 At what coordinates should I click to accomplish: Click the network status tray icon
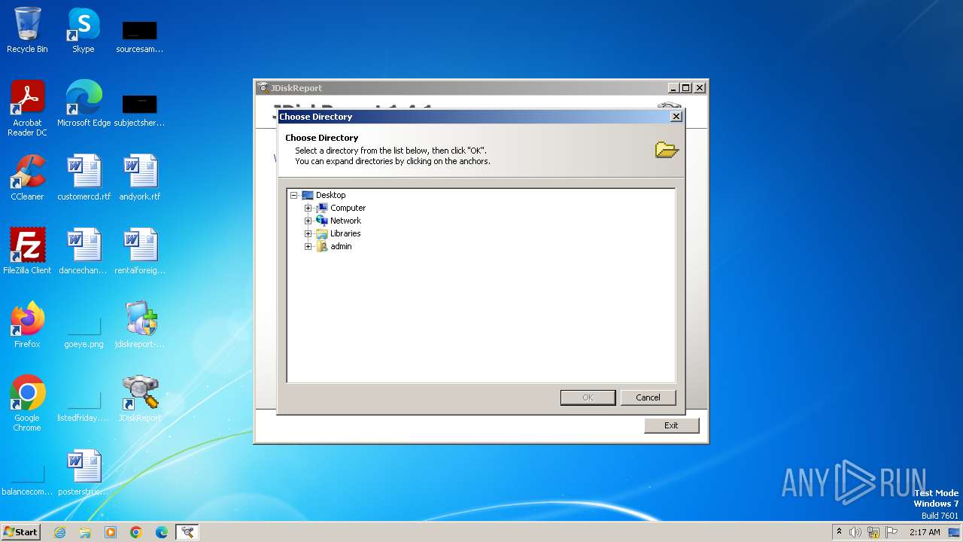coord(873,532)
